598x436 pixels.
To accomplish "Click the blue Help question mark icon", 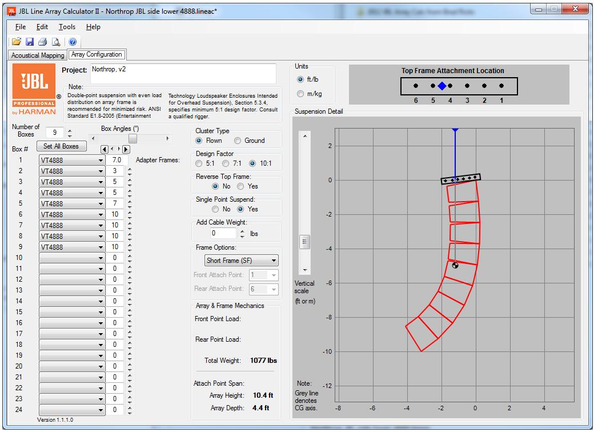I will 73,42.
